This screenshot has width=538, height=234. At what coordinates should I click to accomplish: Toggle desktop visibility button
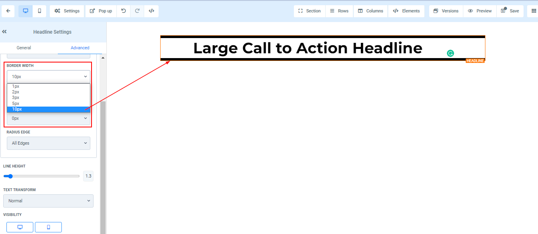pos(20,227)
